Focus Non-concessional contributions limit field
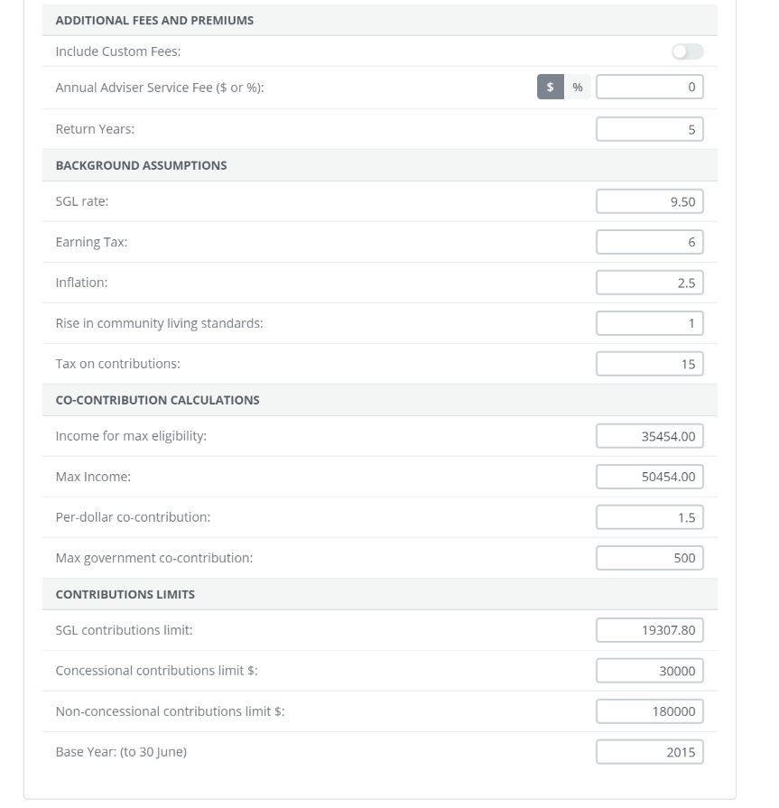 pyautogui.click(x=649, y=711)
